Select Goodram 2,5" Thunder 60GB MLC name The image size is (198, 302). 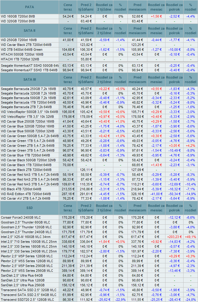point(25,222)
